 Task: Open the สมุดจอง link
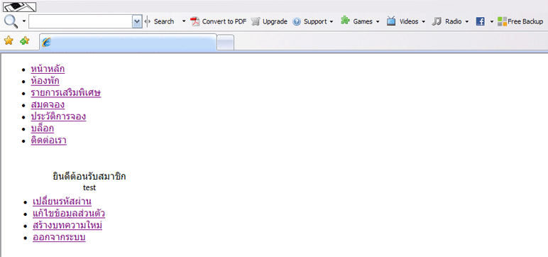tap(48, 104)
